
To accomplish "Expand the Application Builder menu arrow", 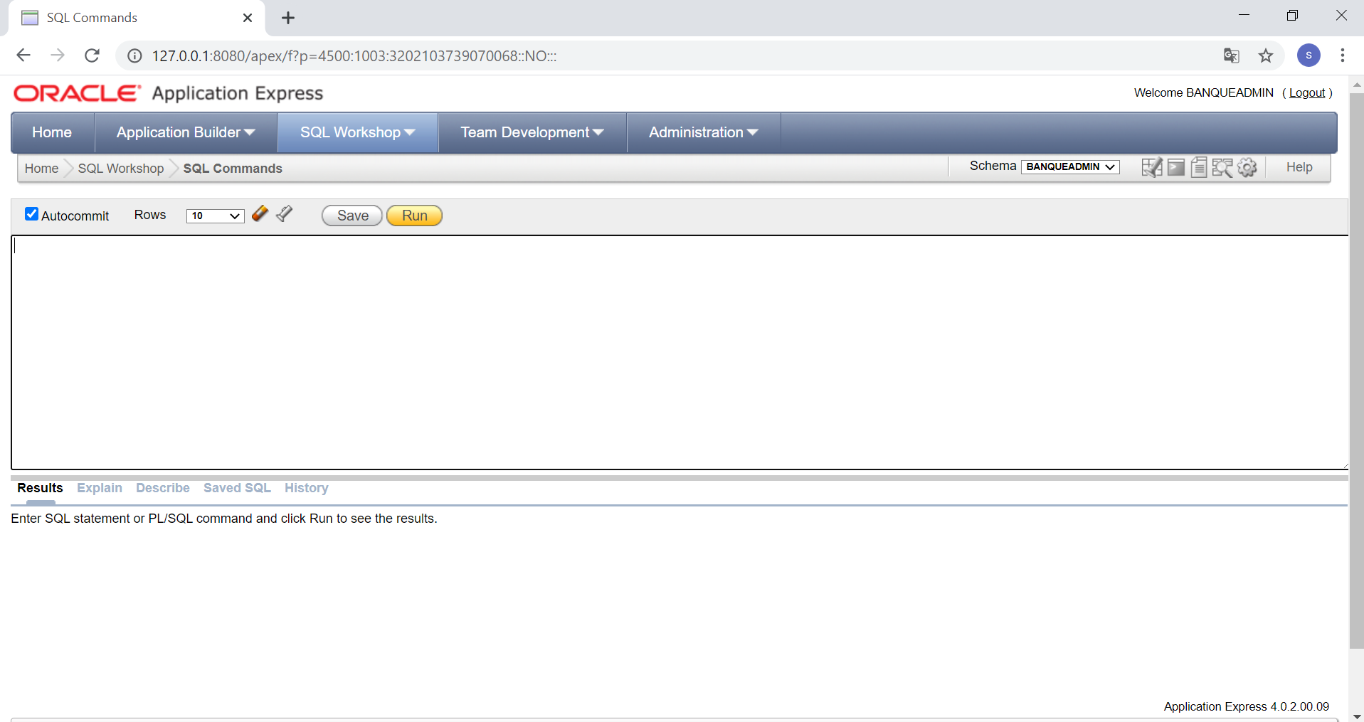I will (250, 132).
